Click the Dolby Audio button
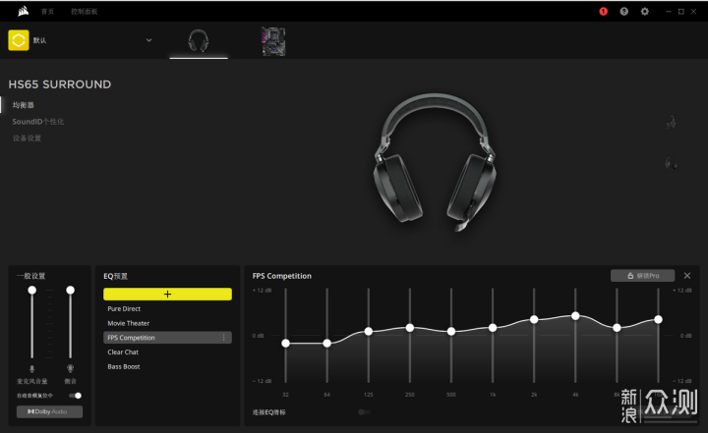This screenshot has height=433, width=708. pyautogui.click(x=50, y=411)
